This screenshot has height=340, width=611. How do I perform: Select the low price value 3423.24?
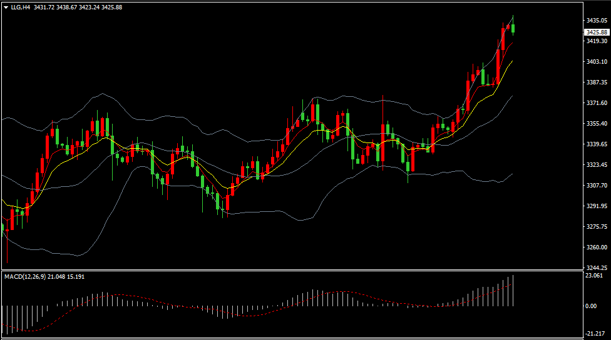[90, 7]
